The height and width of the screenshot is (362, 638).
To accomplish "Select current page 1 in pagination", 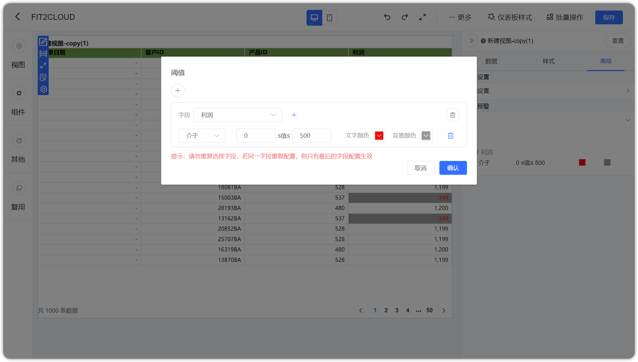I will pos(375,310).
